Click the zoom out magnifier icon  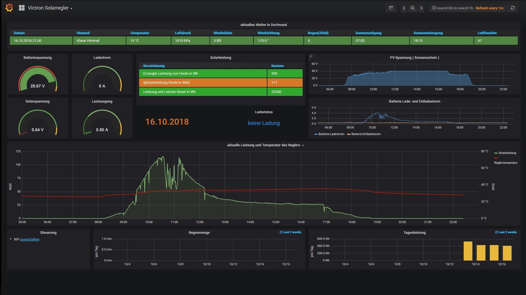(413, 8)
